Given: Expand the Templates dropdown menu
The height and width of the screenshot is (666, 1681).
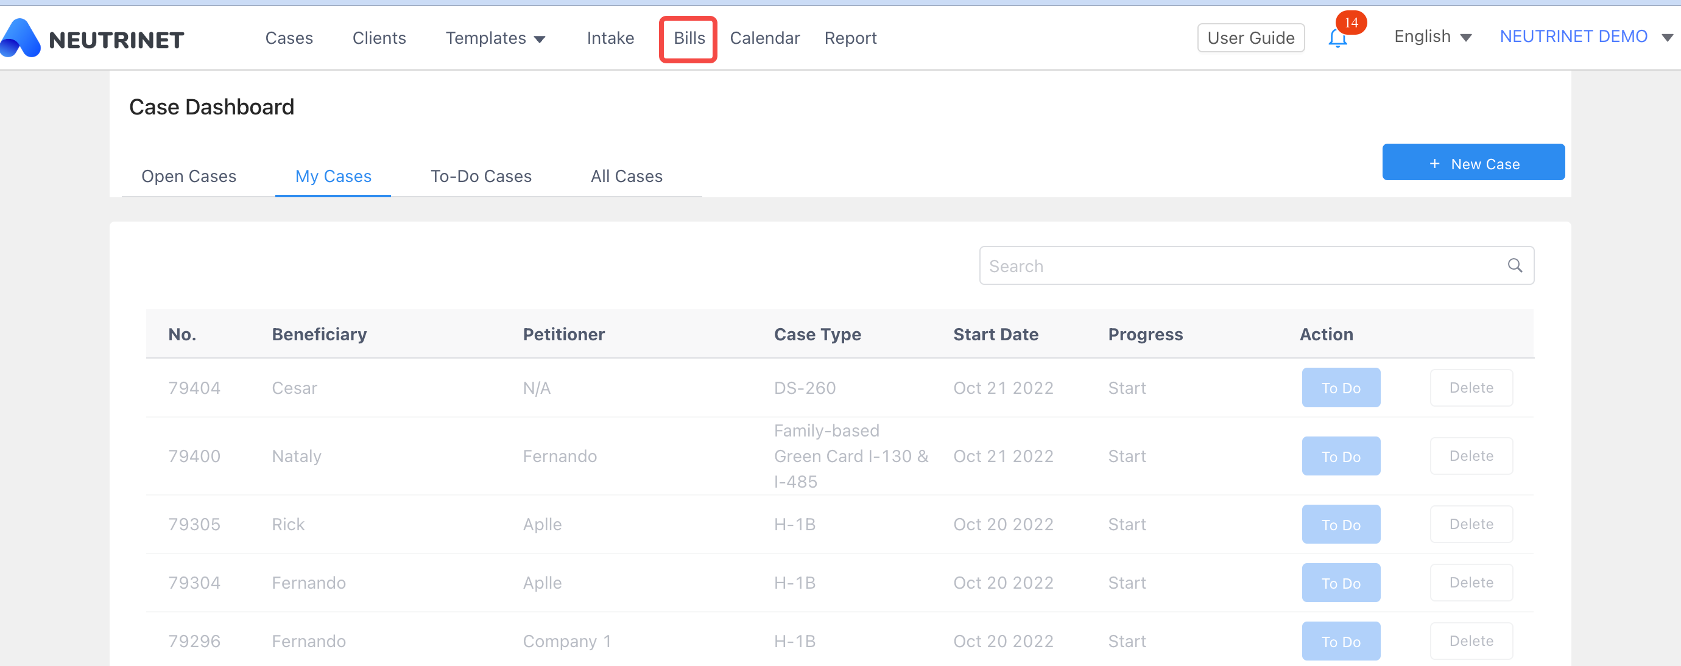Looking at the screenshot, I should pos(495,38).
